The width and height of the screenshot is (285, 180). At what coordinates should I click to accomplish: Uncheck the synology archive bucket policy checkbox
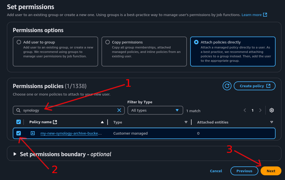point(19,133)
